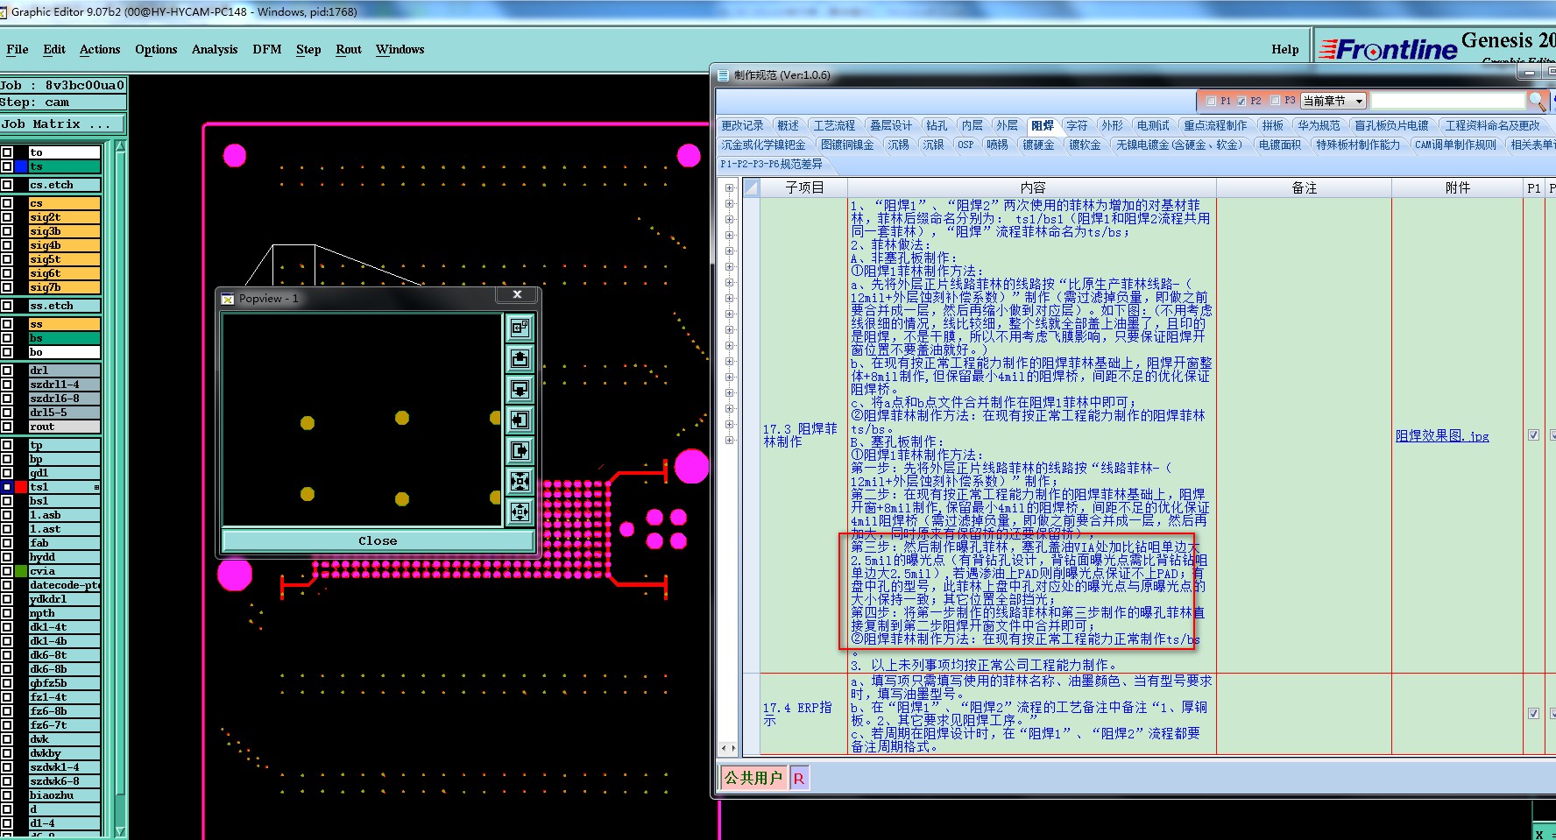Viewport: 1556px width, 840px height.
Task: Click the 制作规范 window title icon
Action: pos(724,75)
